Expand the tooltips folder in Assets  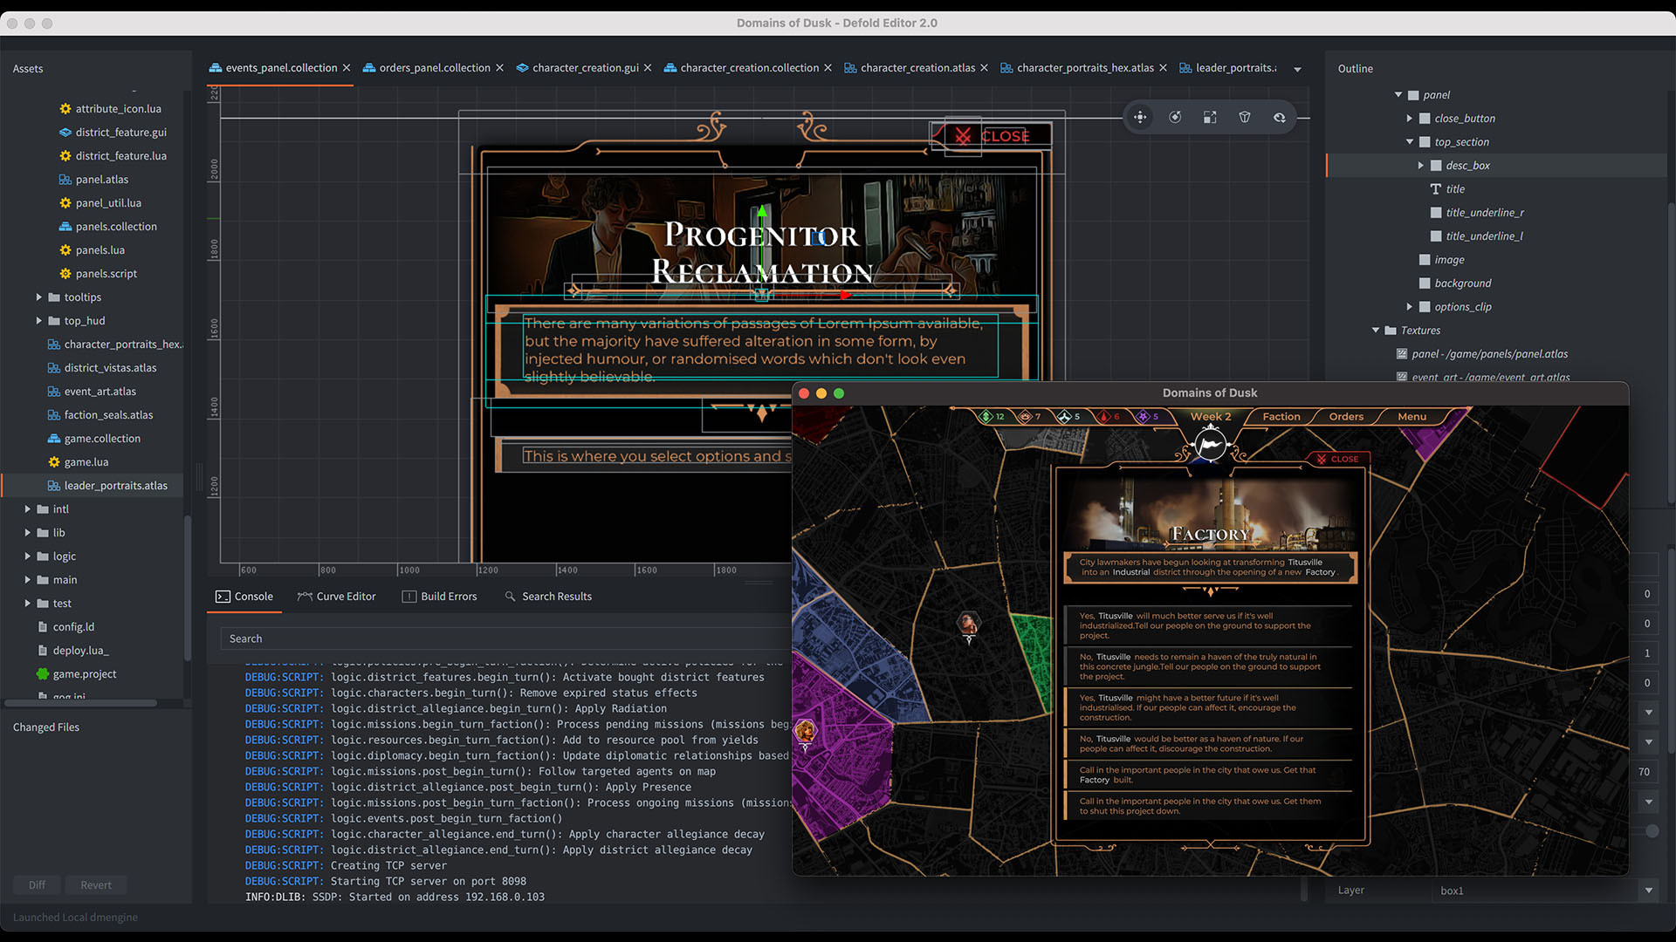(38, 297)
